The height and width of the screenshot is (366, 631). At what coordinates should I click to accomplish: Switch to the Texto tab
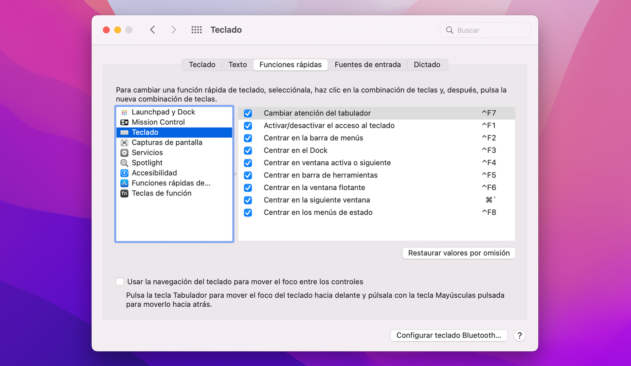[237, 65]
